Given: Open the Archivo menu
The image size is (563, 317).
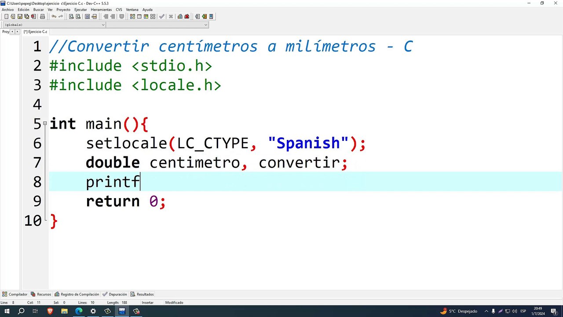Looking at the screenshot, I should tap(8, 10).
